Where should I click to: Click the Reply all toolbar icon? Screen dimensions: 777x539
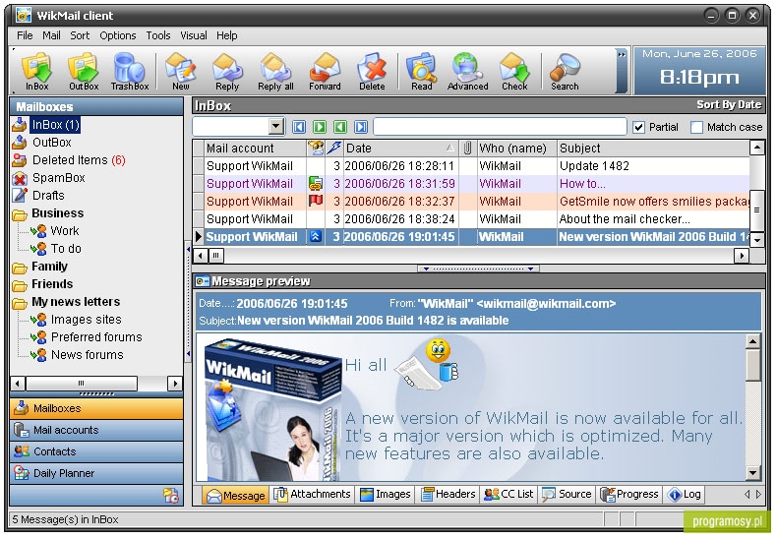click(x=275, y=72)
